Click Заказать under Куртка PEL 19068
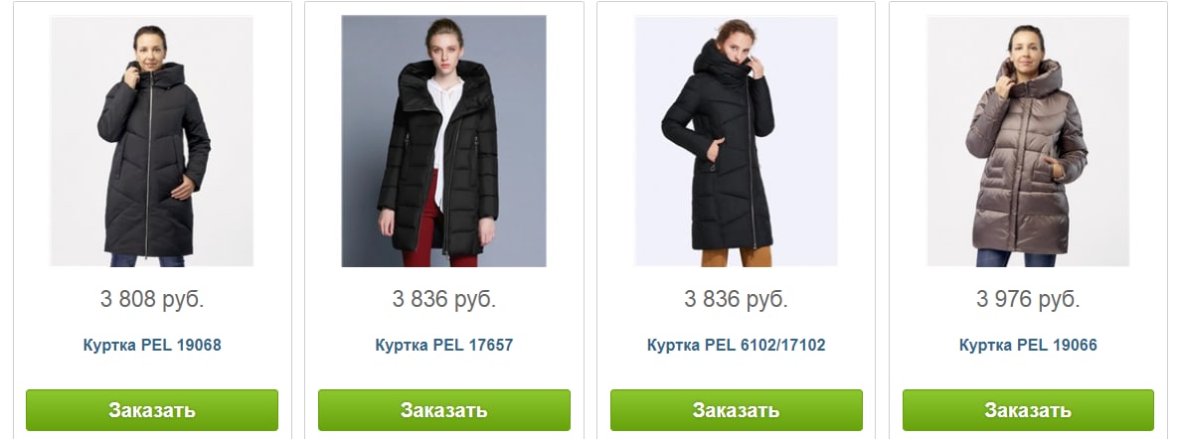This screenshot has width=1178, height=439. pos(152,410)
